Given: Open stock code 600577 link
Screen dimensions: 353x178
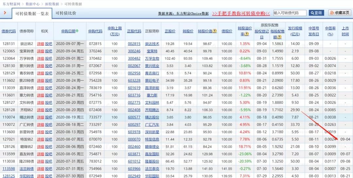Looking at the screenshot, I should coord(134,117).
